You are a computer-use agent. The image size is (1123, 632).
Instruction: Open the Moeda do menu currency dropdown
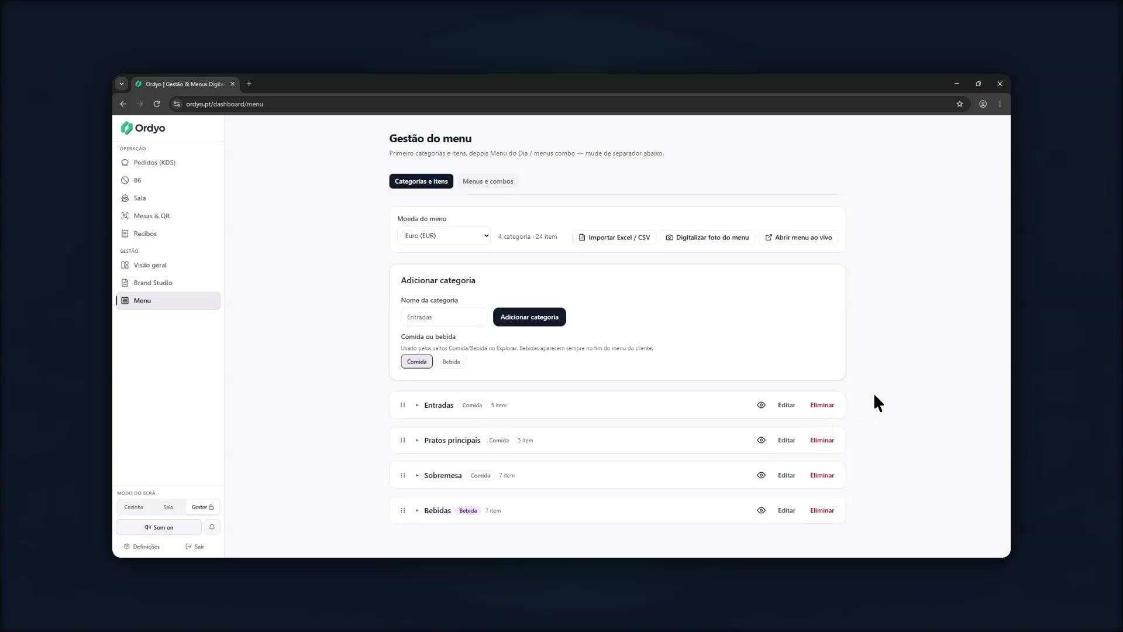[x=444, y=236]
